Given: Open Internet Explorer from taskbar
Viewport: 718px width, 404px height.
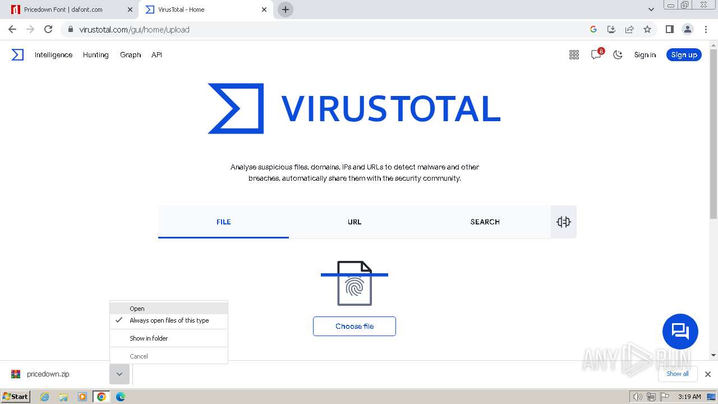Looking at the screenshot, I should pyautogui.click(x=44, y=397).
